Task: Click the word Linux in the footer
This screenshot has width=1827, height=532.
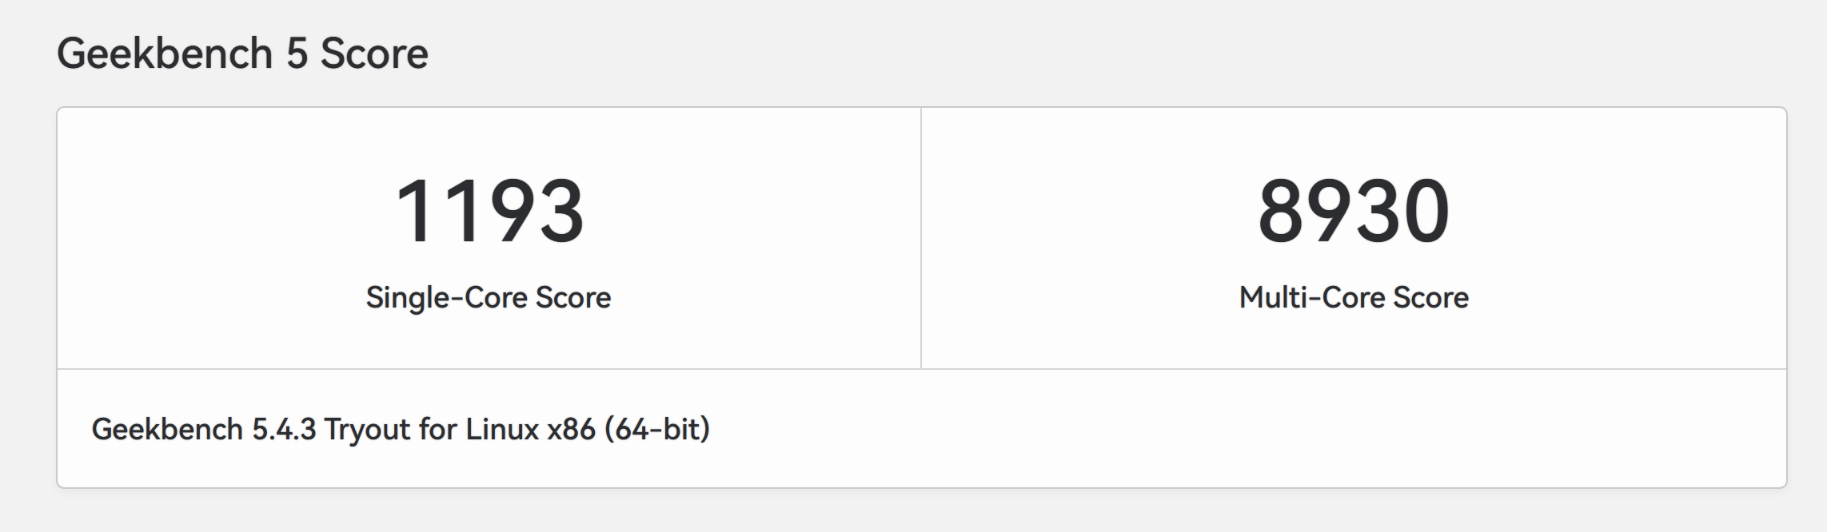Action: tap(502, 430)
